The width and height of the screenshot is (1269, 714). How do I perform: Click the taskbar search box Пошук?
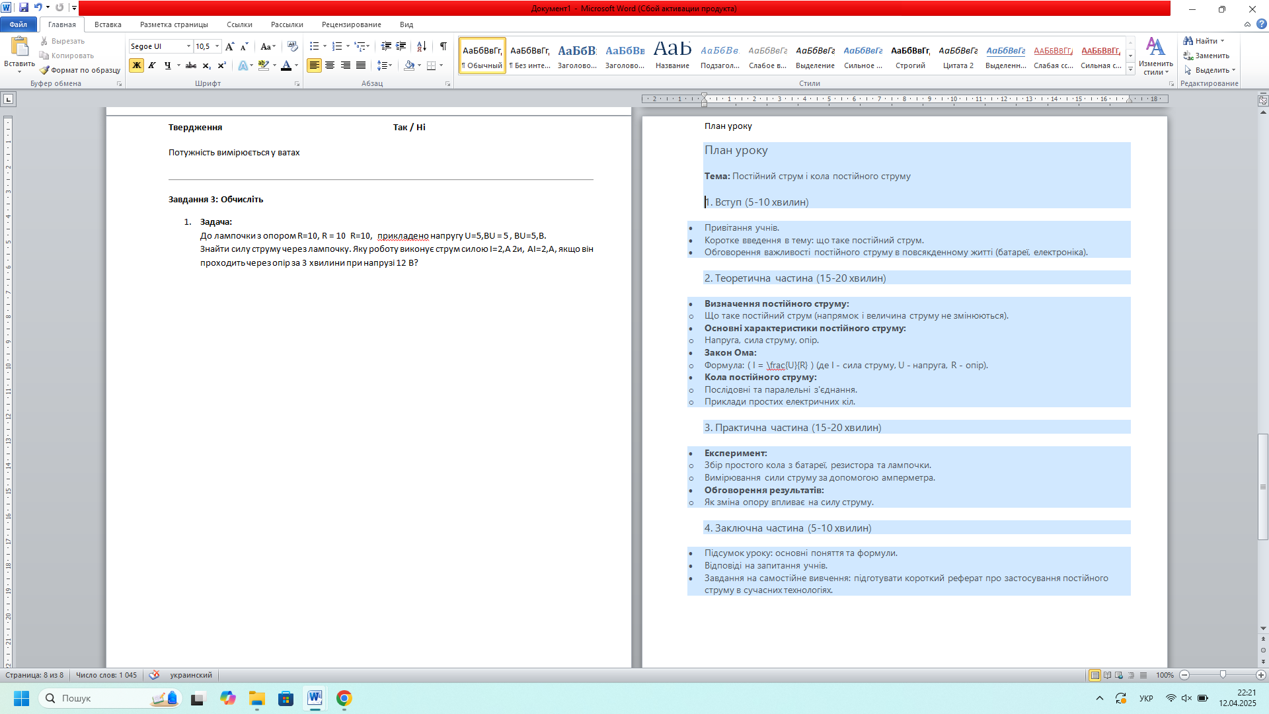pos(110,698)
